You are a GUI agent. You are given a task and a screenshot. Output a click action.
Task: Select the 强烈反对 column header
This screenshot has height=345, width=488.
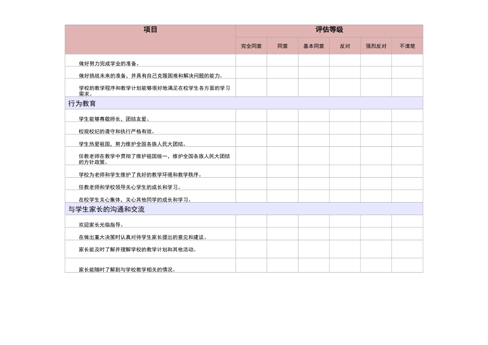pos(376,46)
